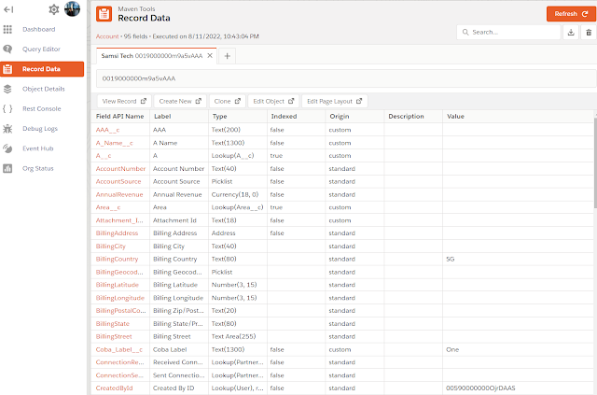Open BillingAddress field link
The image size is (597, 395).
pyautogui.click(x=117, y=233)
